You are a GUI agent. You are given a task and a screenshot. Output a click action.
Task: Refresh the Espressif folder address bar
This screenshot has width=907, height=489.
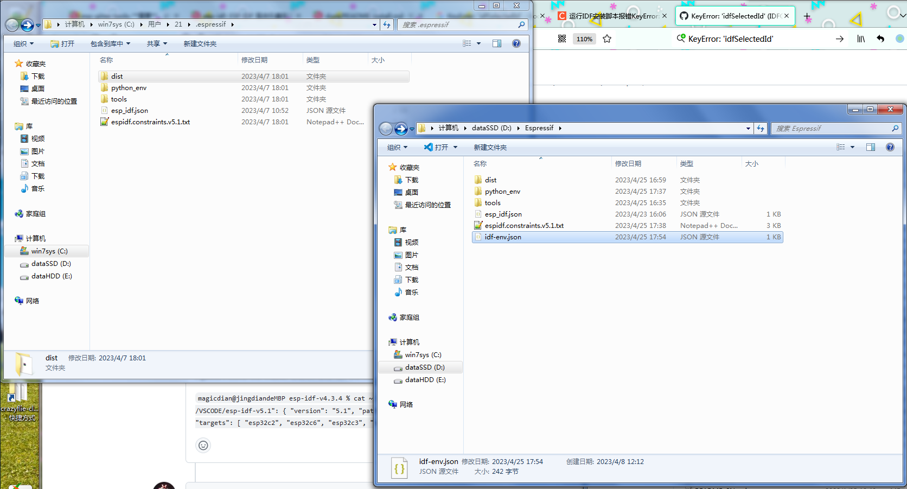(x=761, y=129)
